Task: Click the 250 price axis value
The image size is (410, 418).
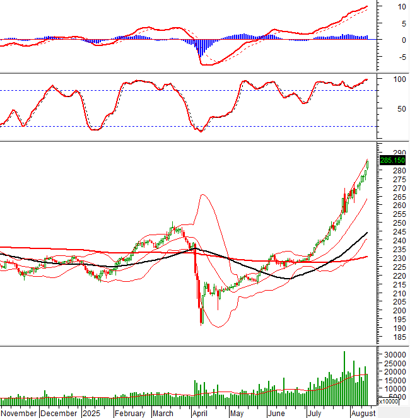Action: click(x=399, y=223)
